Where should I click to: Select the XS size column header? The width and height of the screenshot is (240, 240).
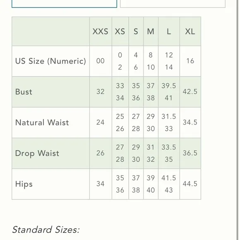(120, 31)
